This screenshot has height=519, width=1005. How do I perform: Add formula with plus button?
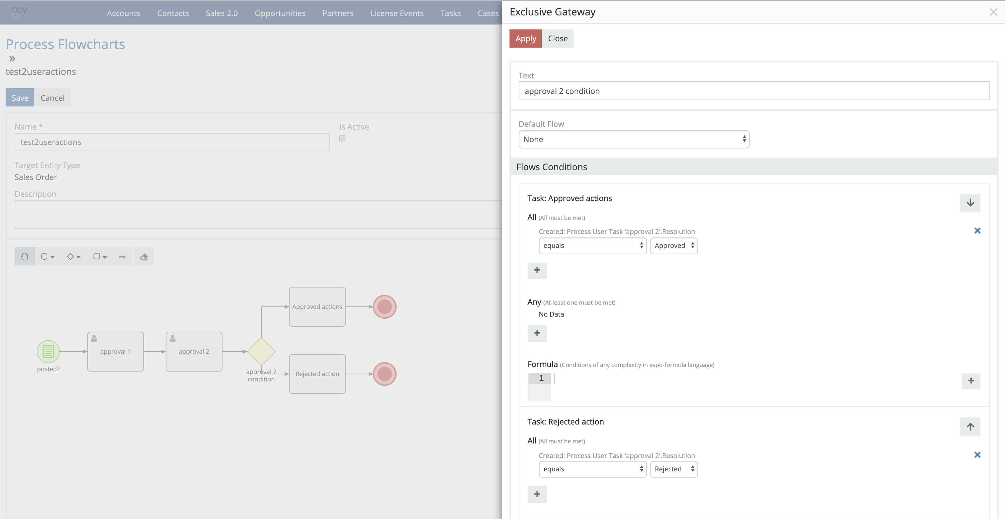coord(971,381)
